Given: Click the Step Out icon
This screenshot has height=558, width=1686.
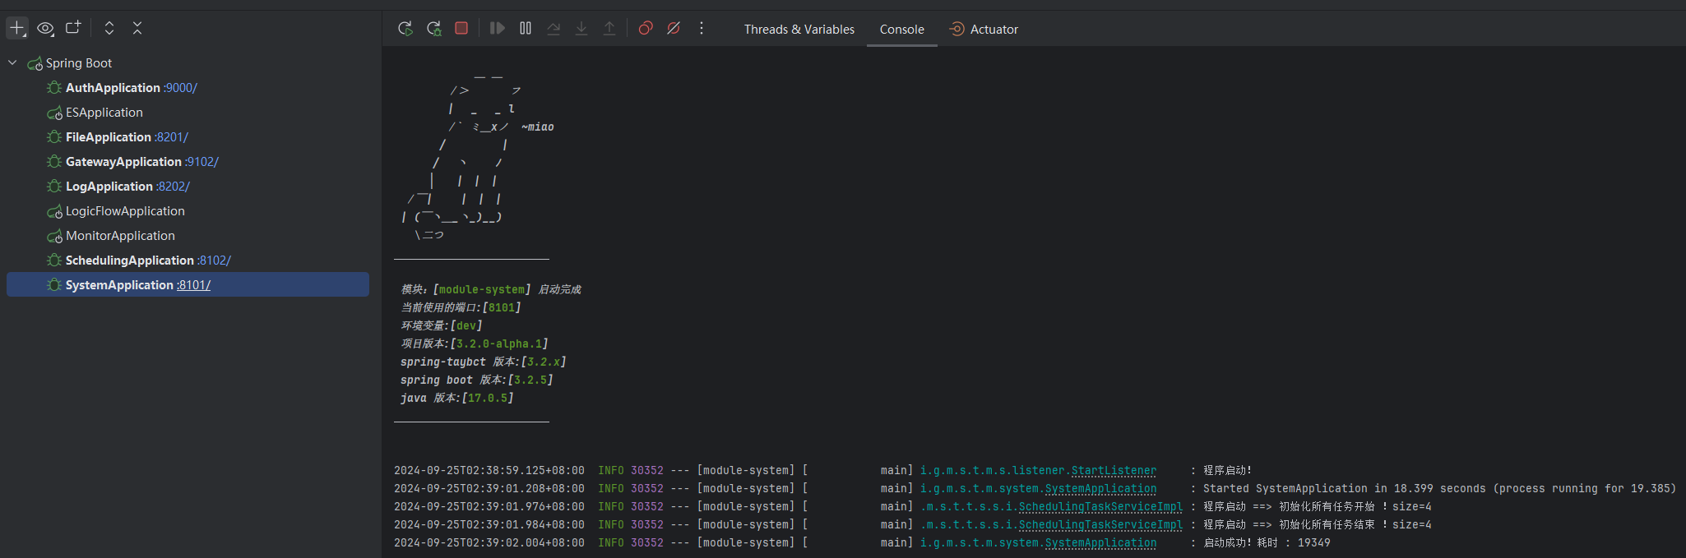Looking at the screenshot, I should tap(609, 29).
